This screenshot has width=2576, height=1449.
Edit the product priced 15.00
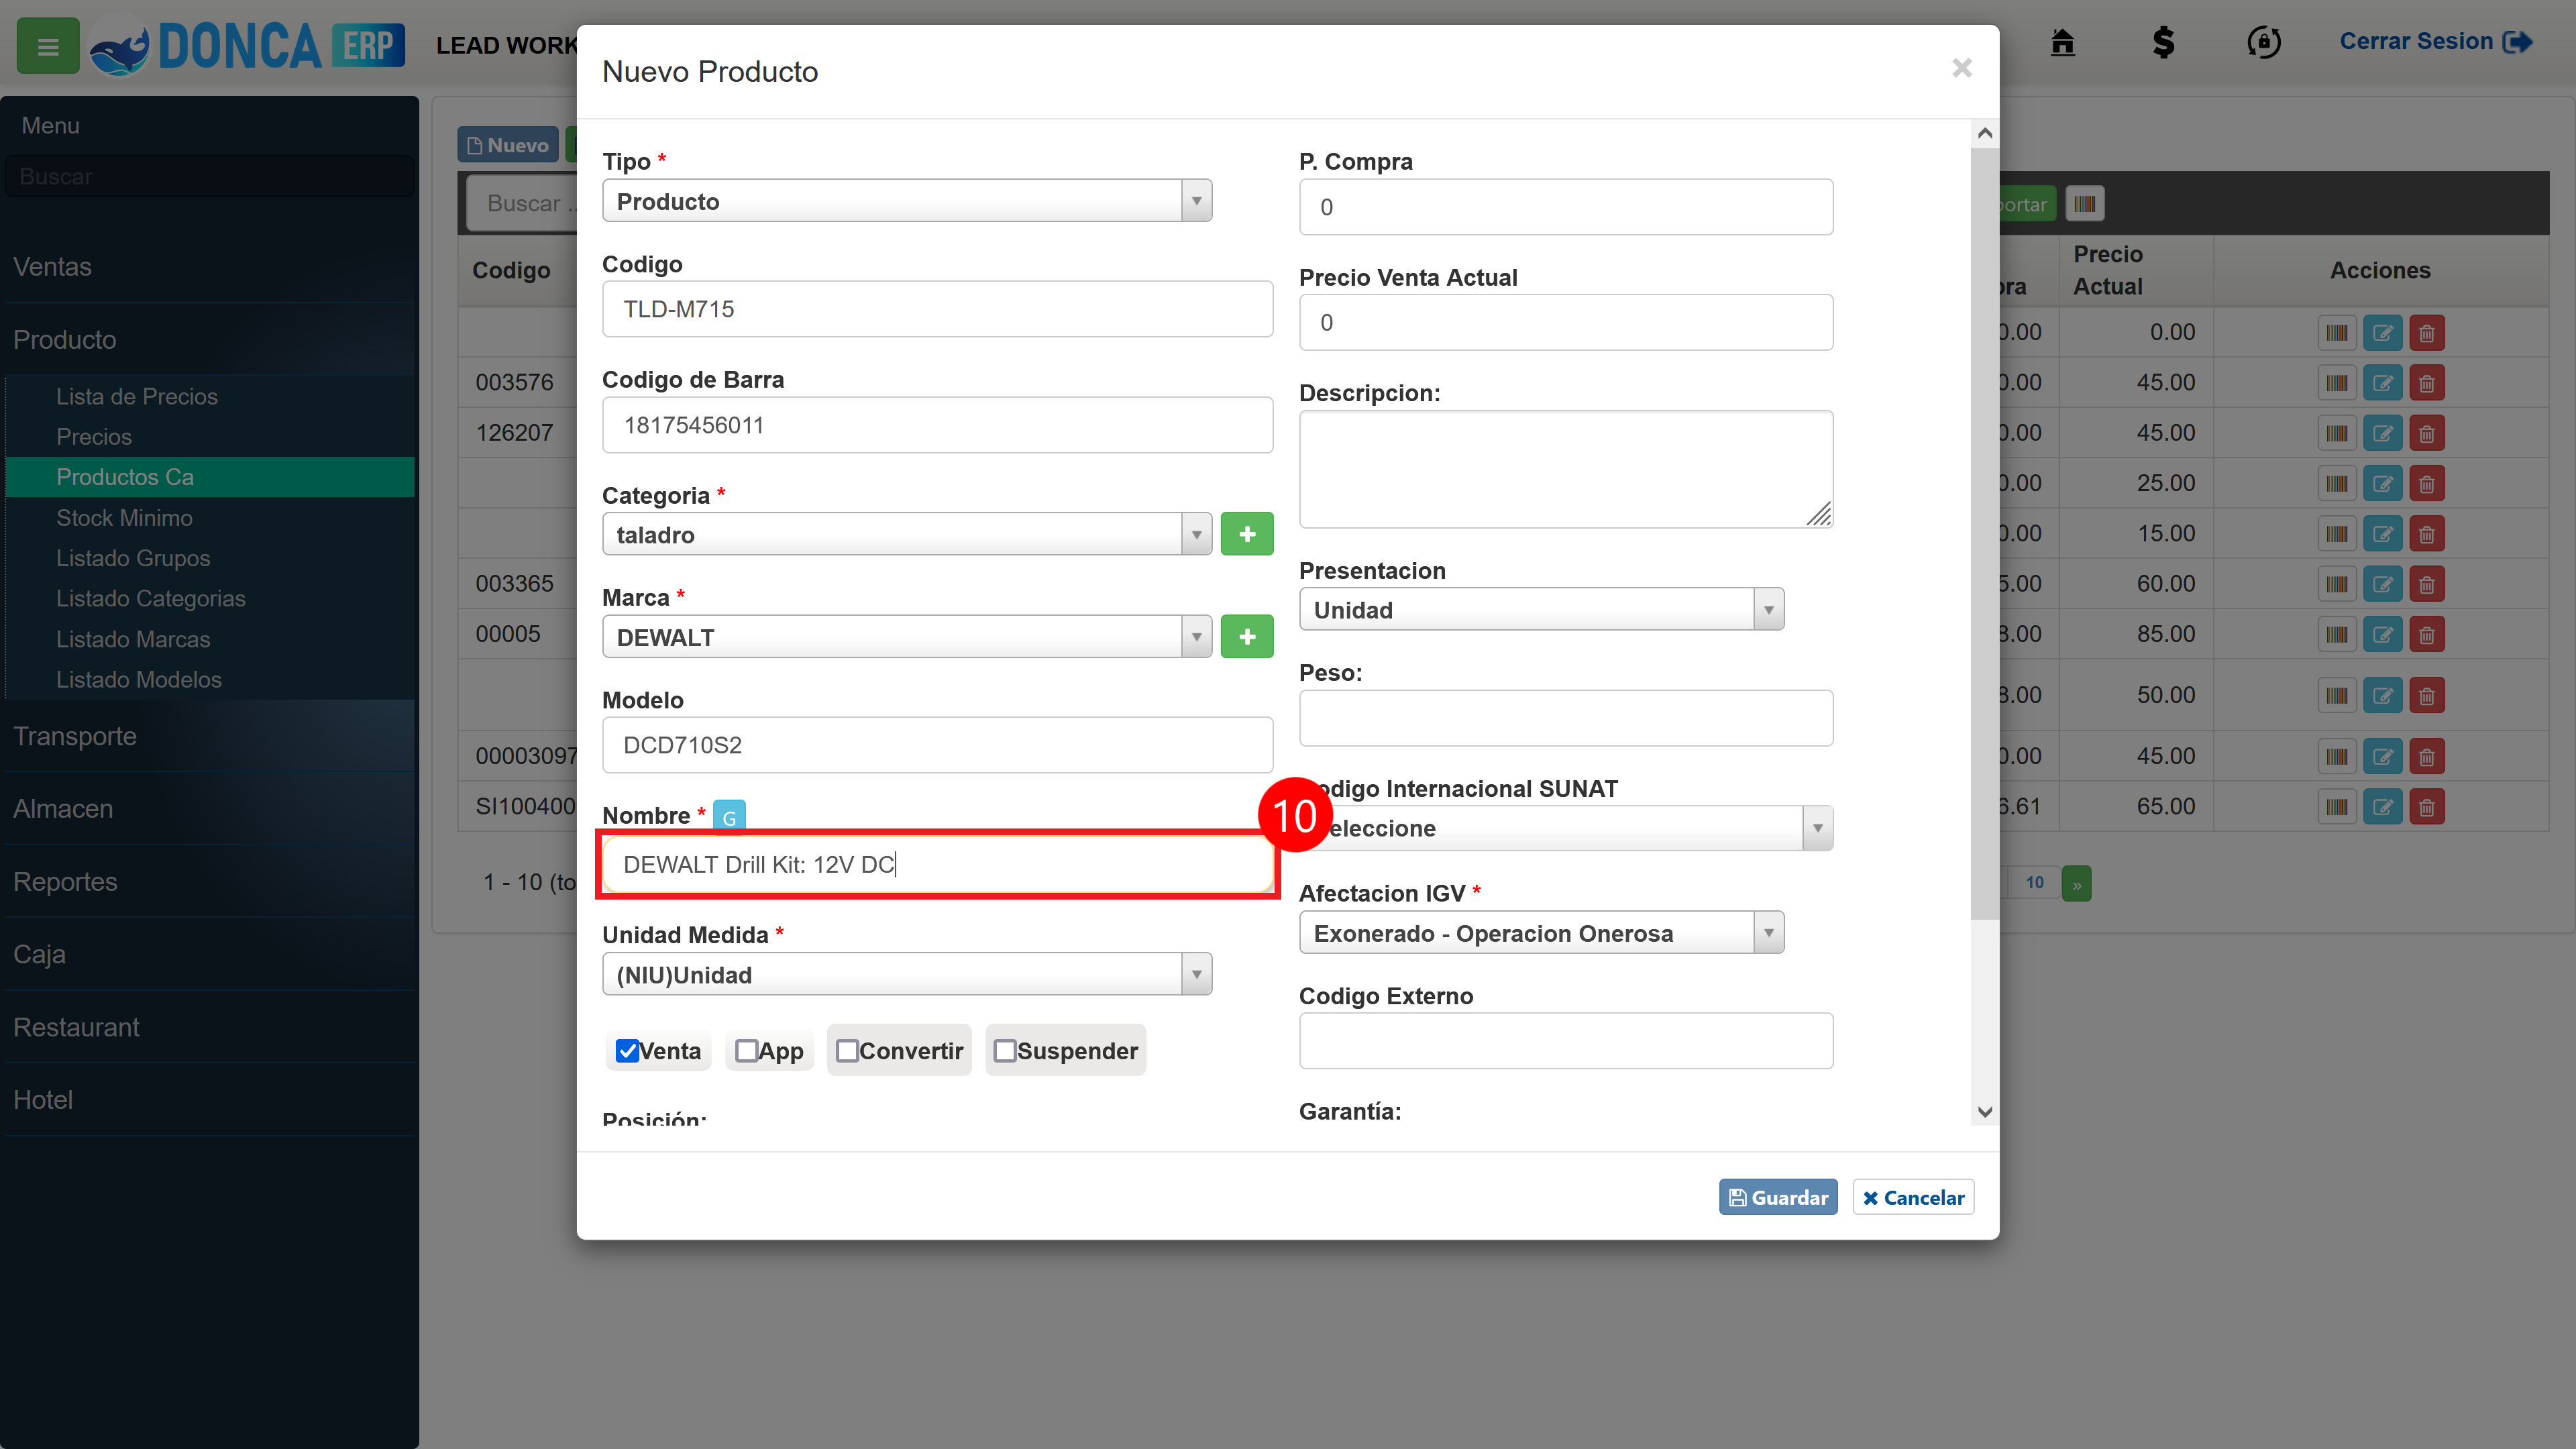(2382, 534)
